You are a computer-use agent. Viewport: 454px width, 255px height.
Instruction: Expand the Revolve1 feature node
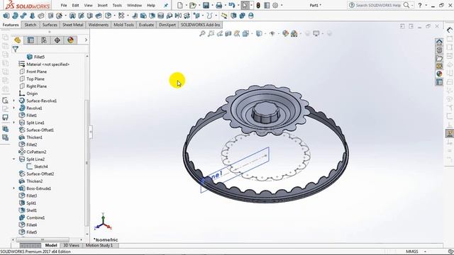tap(14, 108)
